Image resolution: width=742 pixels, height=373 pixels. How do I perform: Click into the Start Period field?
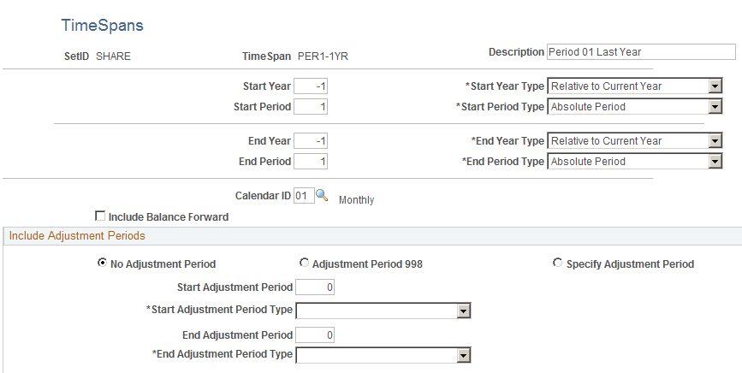point(311,107)
